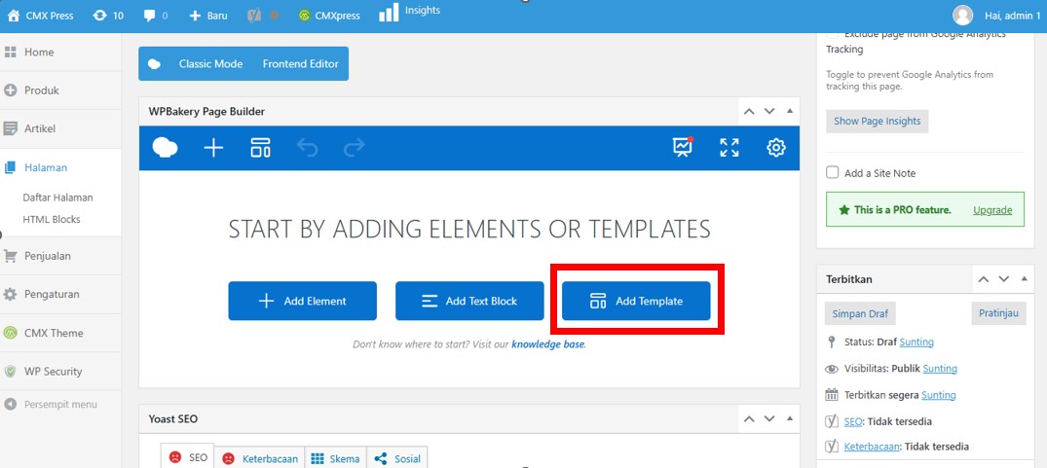Collapse the WPBakery Page Builder panel

point(790,111)
